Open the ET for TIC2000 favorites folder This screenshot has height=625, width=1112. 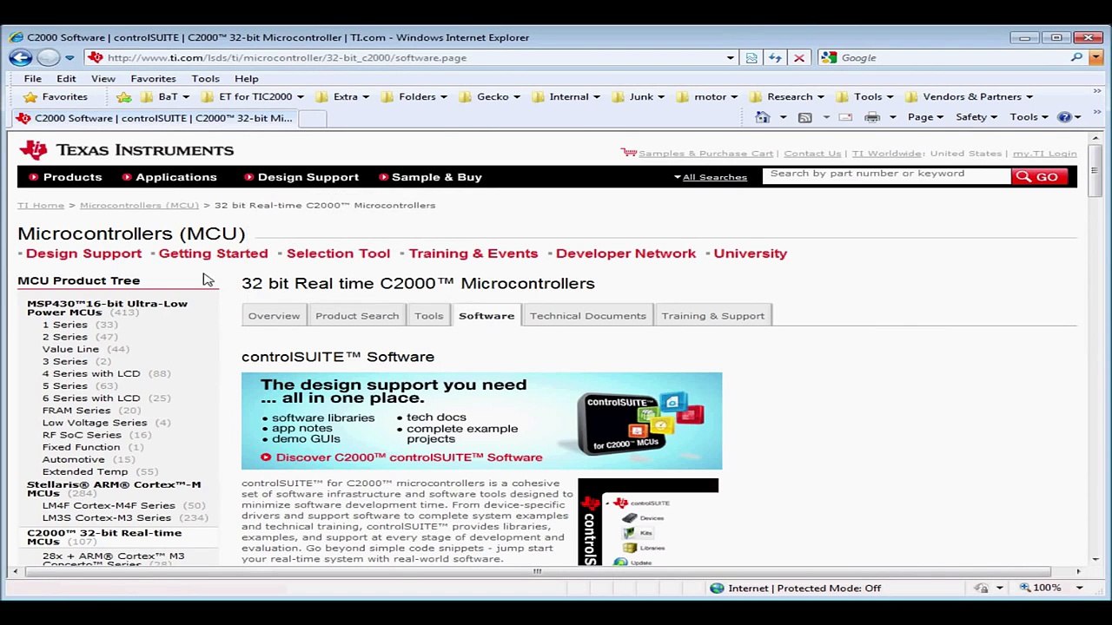[x=252, y=97]
